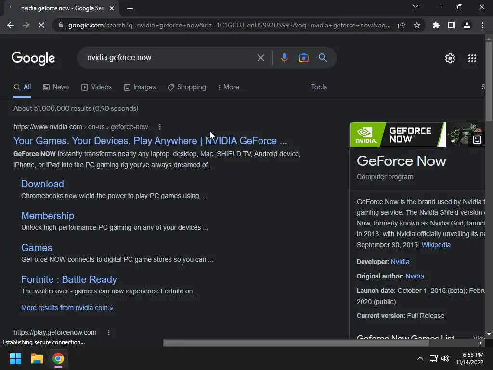Click the Chrome address bar URL
This screenshot has height=370, width=493.
pyautogui.click(x=229, y=25)
